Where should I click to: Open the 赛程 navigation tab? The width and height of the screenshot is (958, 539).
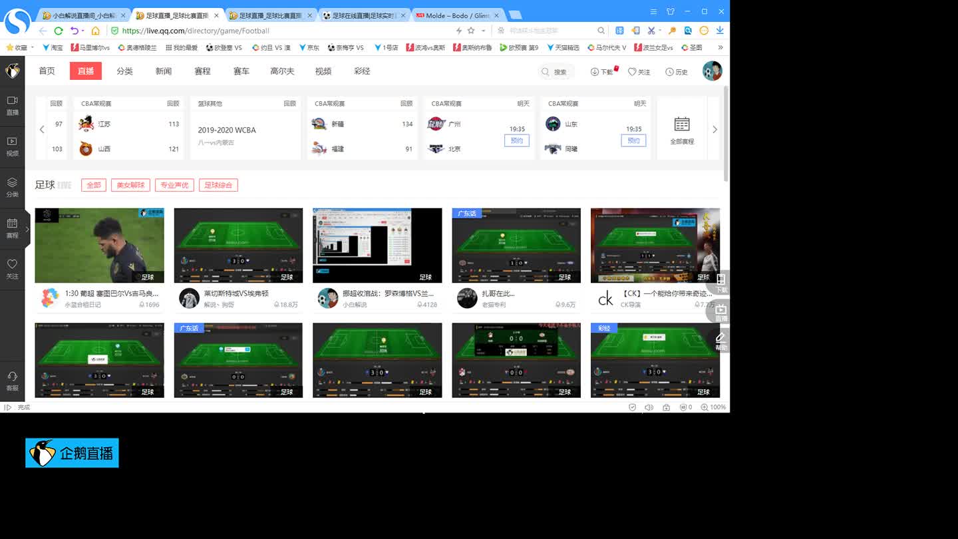pos(202,71)
